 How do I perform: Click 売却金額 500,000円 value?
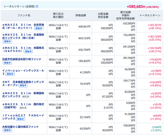pyautogui.click(x=107, y=40)
